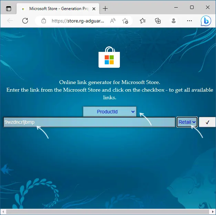Open the tab actions menu icon
The image size is (216, 215).
click(x=9, y=9)
